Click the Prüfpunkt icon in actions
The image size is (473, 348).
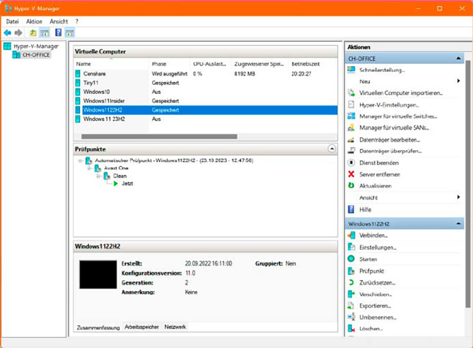point(351,271)
